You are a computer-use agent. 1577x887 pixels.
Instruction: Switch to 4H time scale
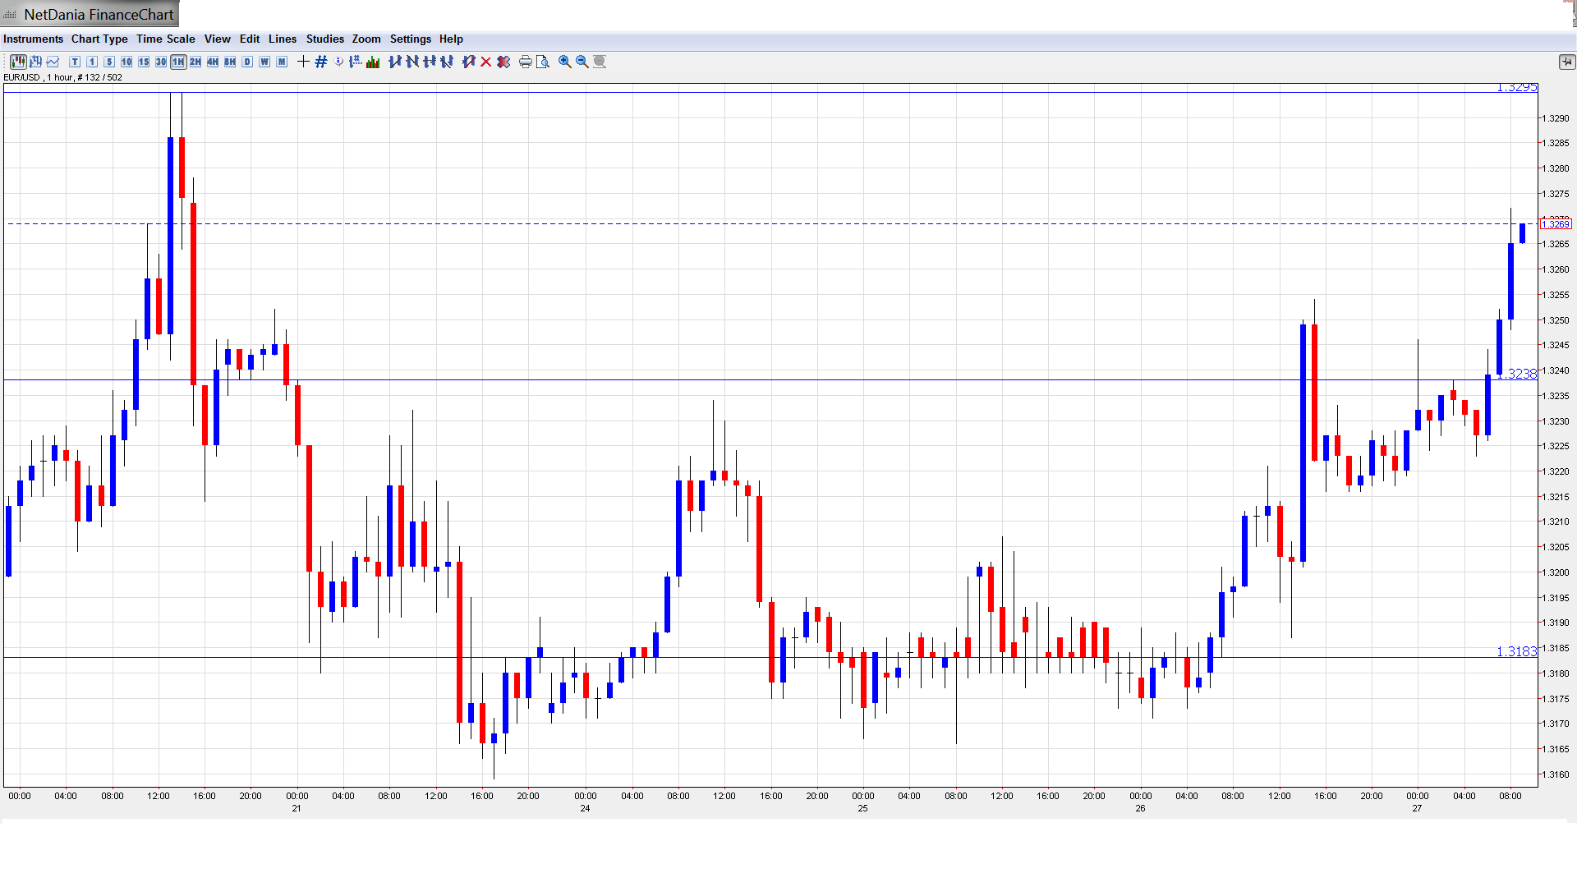(x=213, y=62)
